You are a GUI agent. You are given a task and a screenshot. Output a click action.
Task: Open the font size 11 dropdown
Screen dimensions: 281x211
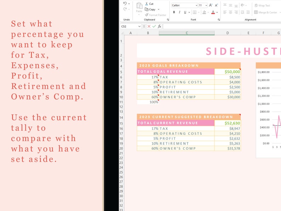point(206,5)
